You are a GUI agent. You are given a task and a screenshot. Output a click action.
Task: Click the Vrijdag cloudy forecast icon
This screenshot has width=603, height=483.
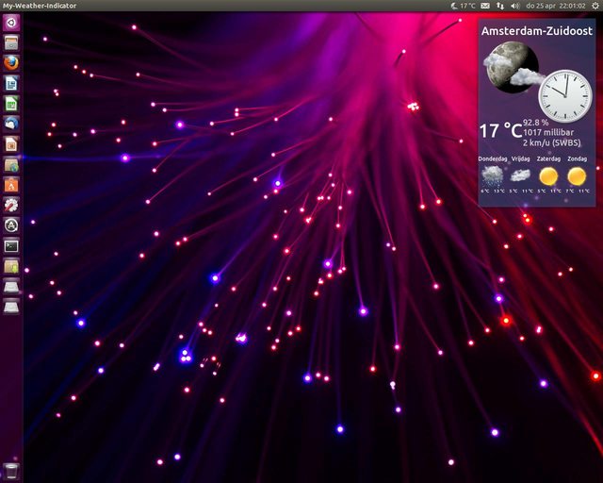tap(520, 175)
